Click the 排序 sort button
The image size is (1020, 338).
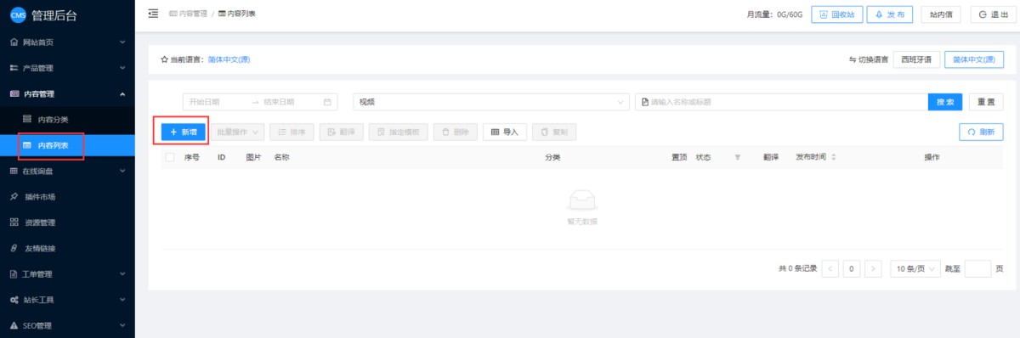pyautogui.click(x=292, y=132)
